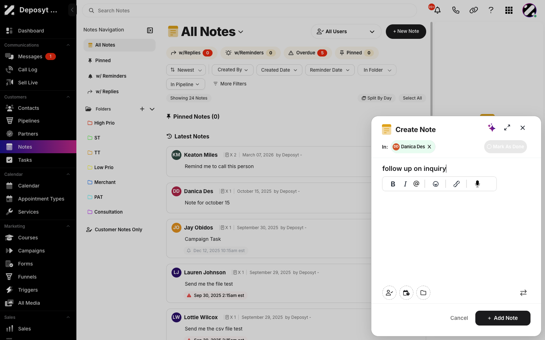Open the apps grid icon
The height and width of the screenshot is (340, 545).
pos(509,10)
